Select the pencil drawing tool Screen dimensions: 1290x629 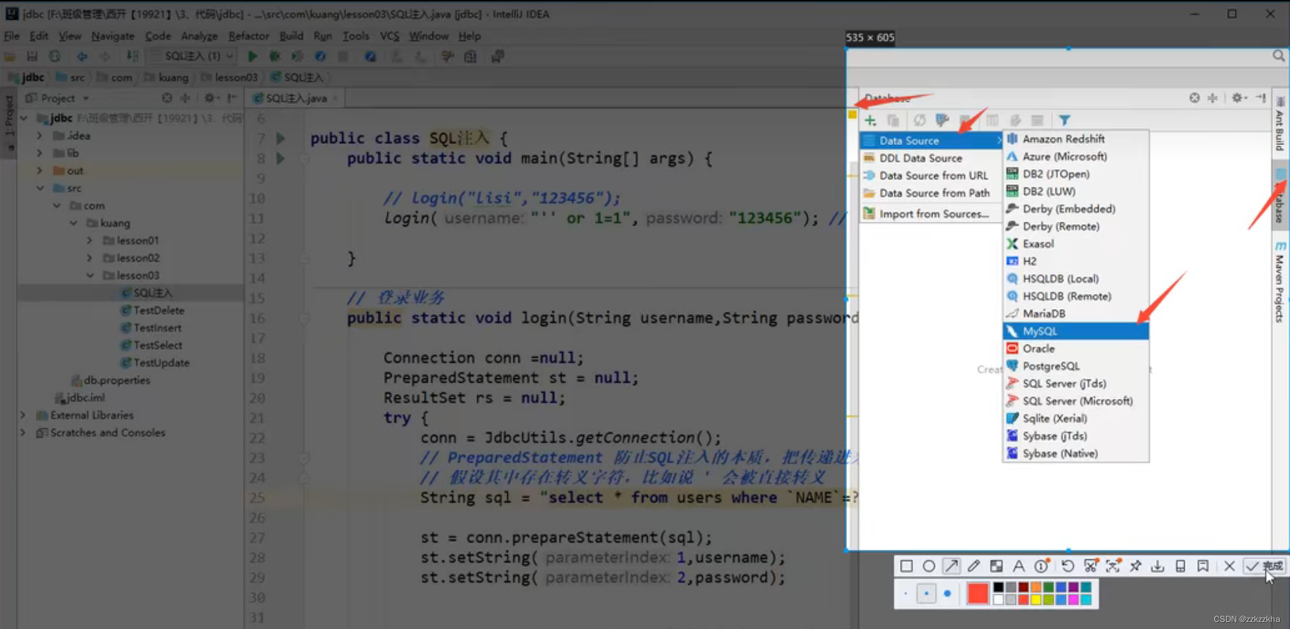click(974, 566)
